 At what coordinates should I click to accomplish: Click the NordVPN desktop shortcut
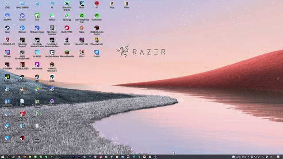[x=8, y=17]
